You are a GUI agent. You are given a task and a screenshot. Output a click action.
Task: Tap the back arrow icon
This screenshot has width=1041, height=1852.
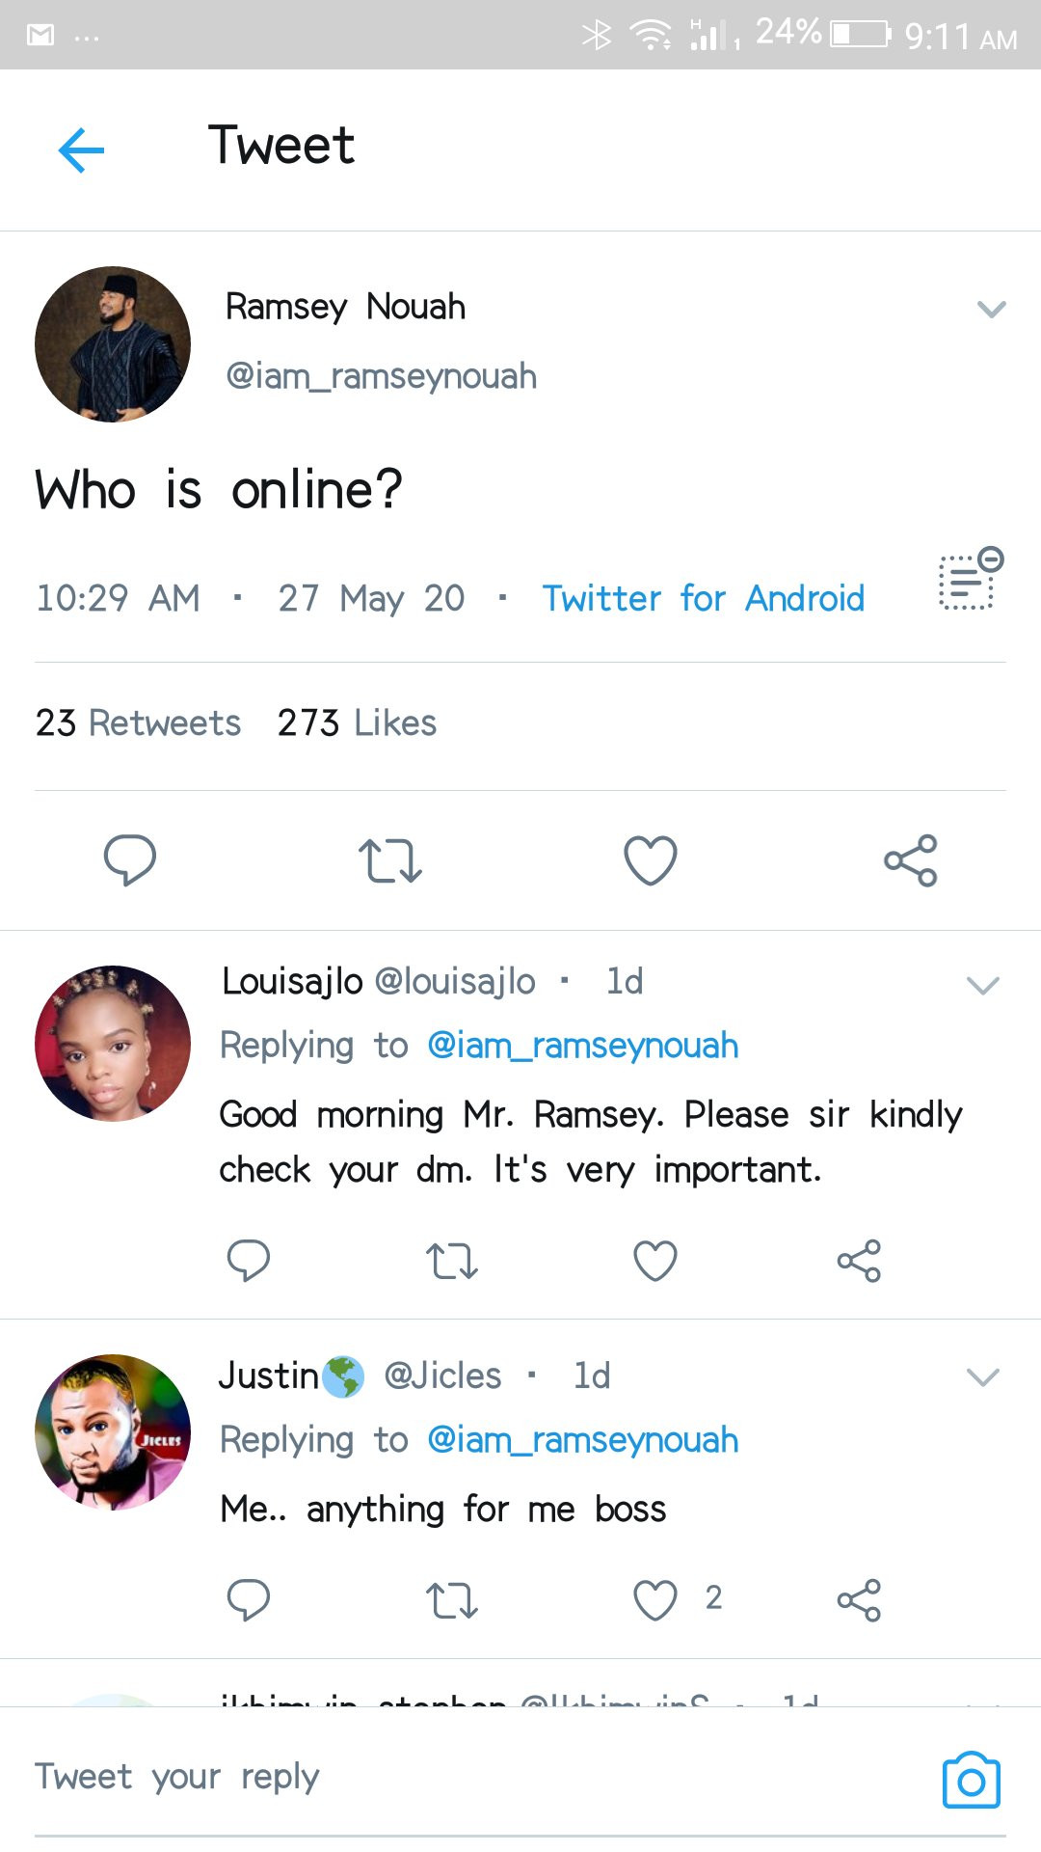(81, 150)
